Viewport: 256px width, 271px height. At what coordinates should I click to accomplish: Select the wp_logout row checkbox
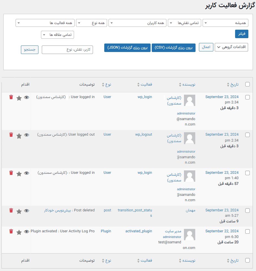(x=248, y=135)
